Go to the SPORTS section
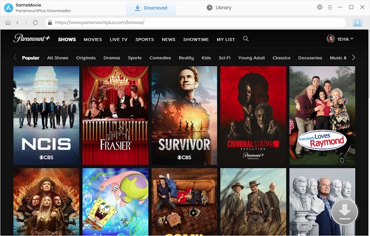The height and width of the screenshot is (236, 370). click(x=144, y=40)
